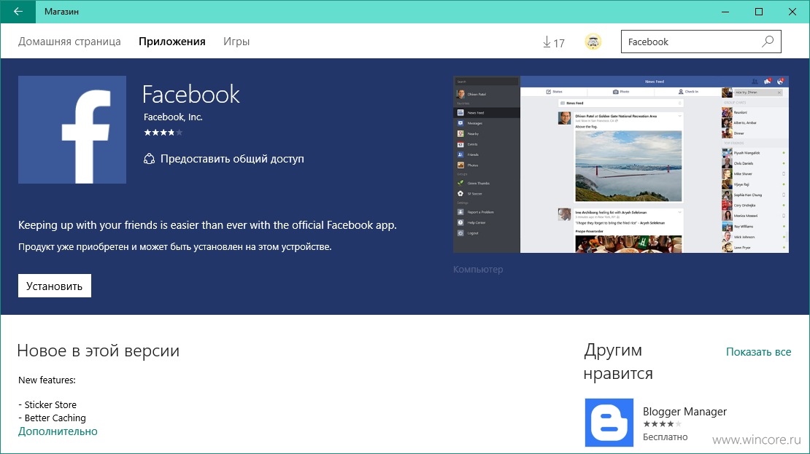The image size is (810, 454).
Task: Switch to the Приложения tab
Action: pyautogui.click(x=172, y=42)
